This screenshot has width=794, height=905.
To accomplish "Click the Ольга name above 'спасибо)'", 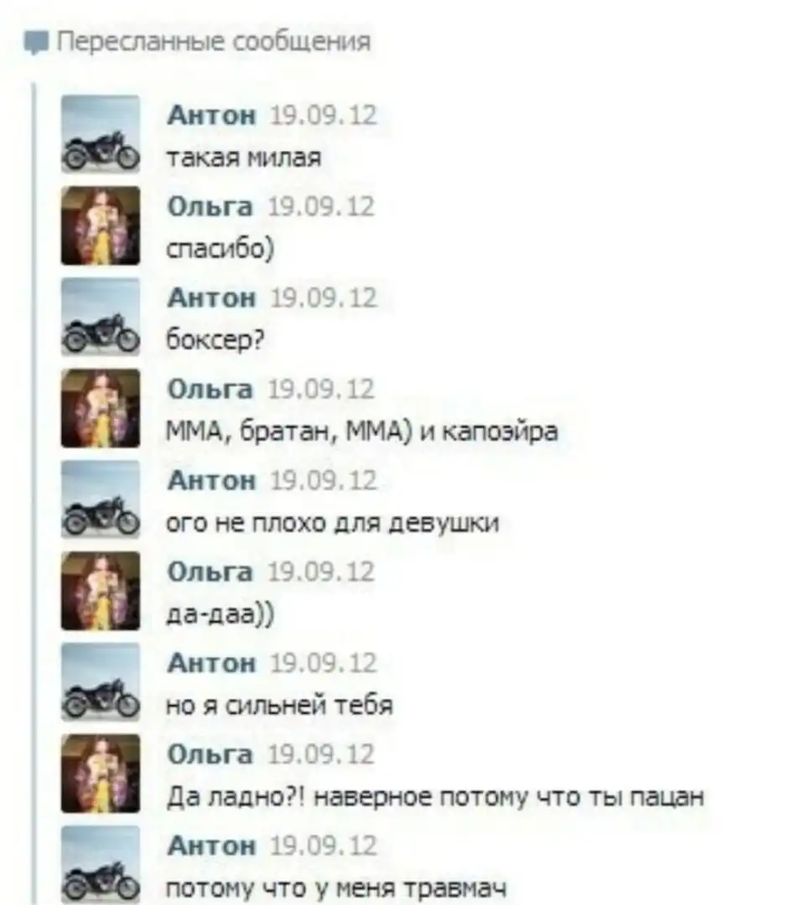I will pyautogui.click(x=210, y=207).
